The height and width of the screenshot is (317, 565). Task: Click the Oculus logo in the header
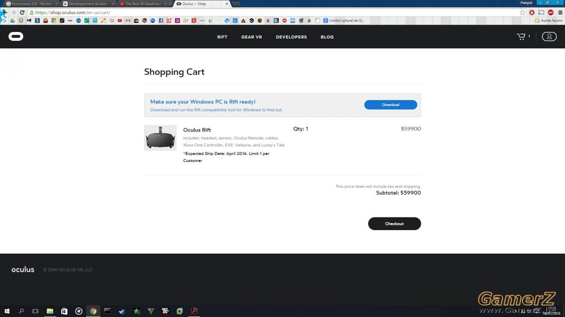tap(16, 37)
